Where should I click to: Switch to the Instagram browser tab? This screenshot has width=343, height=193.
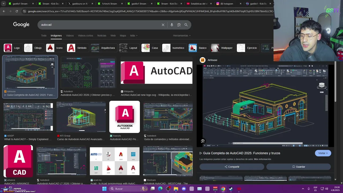click(x=226, y=4)
